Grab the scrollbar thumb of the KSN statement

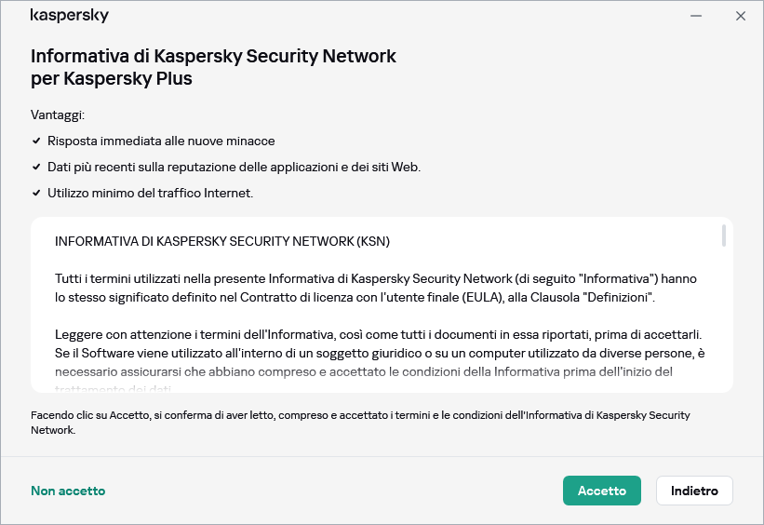pyautogui.click(x=723, y=236)
